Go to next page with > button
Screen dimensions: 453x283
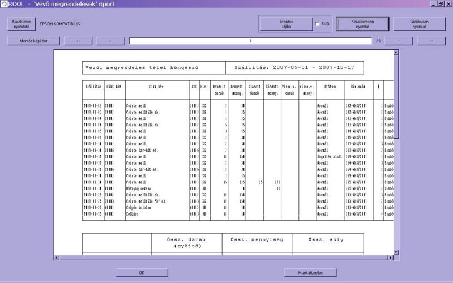(x=402, y=41)
